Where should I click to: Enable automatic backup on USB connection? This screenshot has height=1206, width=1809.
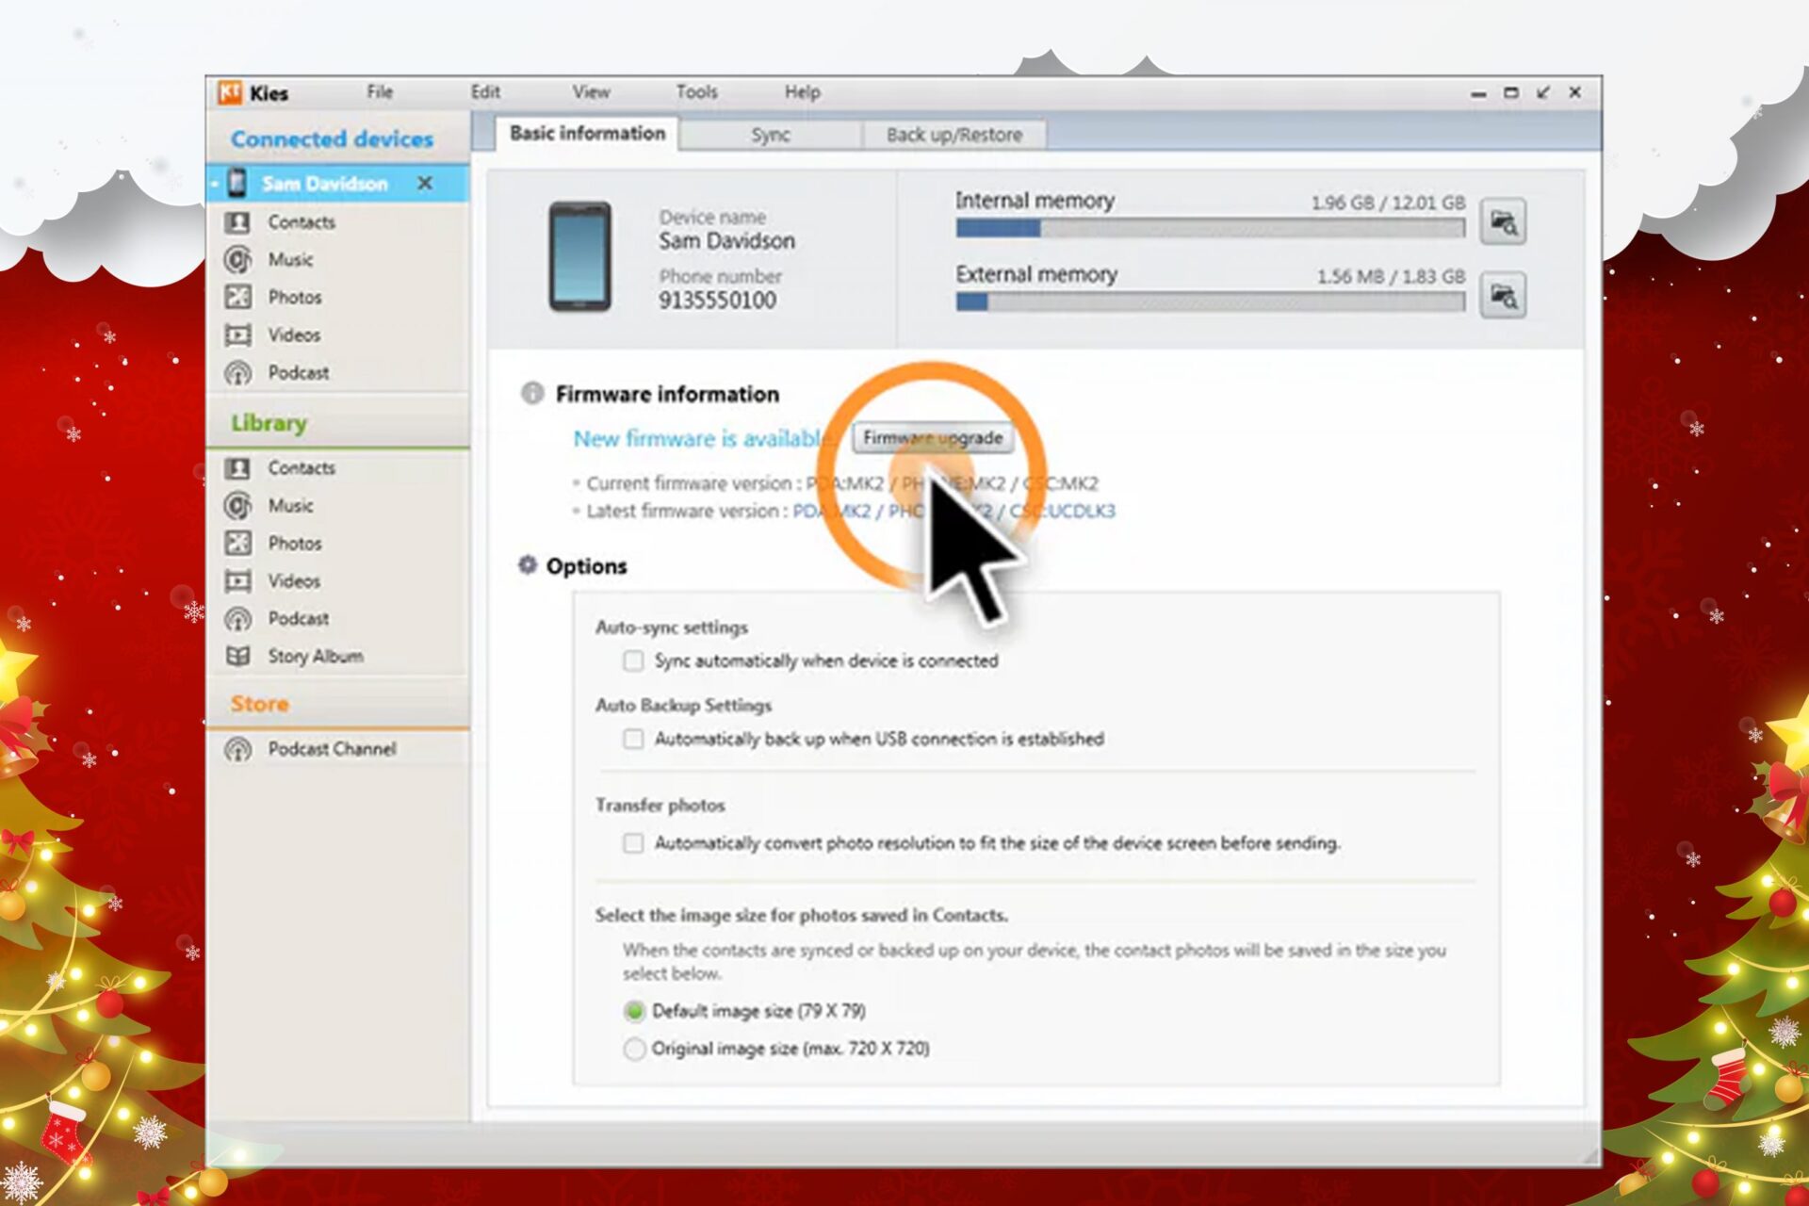(x=633, y=740)
